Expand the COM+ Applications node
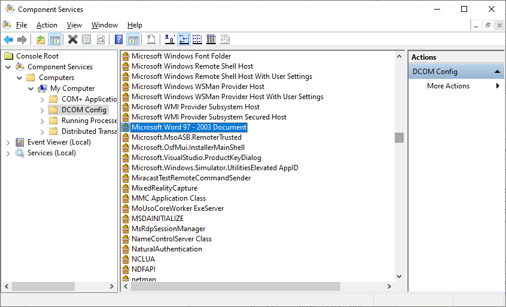506x307 pixels. [x=42, y=100]
